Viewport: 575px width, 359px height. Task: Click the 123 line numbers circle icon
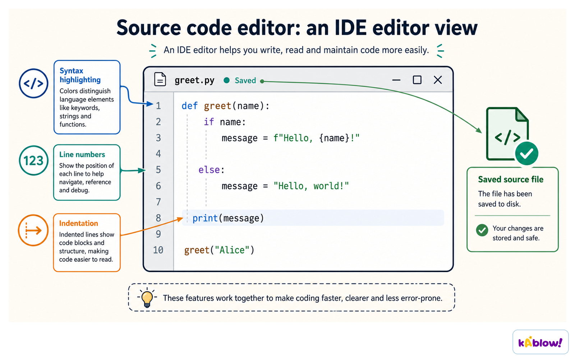(x=33, y=160)
